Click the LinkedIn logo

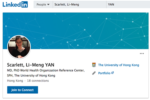pyautogui.click(x=15, y=4)
